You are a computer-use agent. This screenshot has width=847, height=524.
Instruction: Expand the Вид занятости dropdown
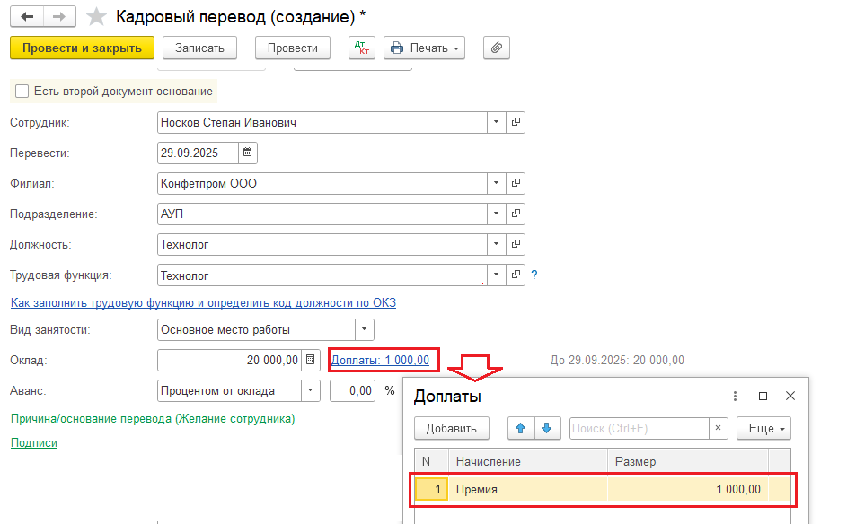(x=364, y=330)
